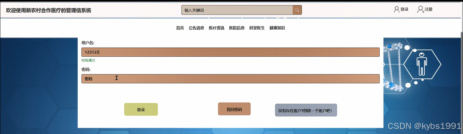Click the login user icon
The image size is (463, 134).
click(397, 9)
